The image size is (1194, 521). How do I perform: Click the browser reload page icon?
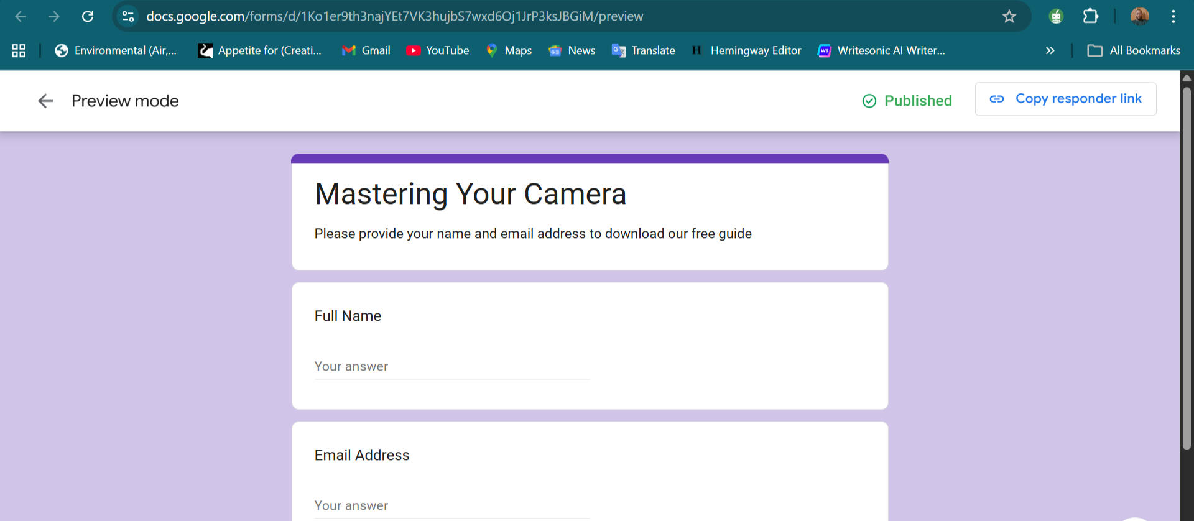click(x=88, y=16)
